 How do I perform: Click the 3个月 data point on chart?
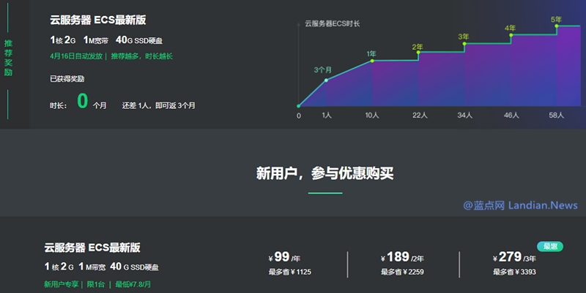click(326, 80)
